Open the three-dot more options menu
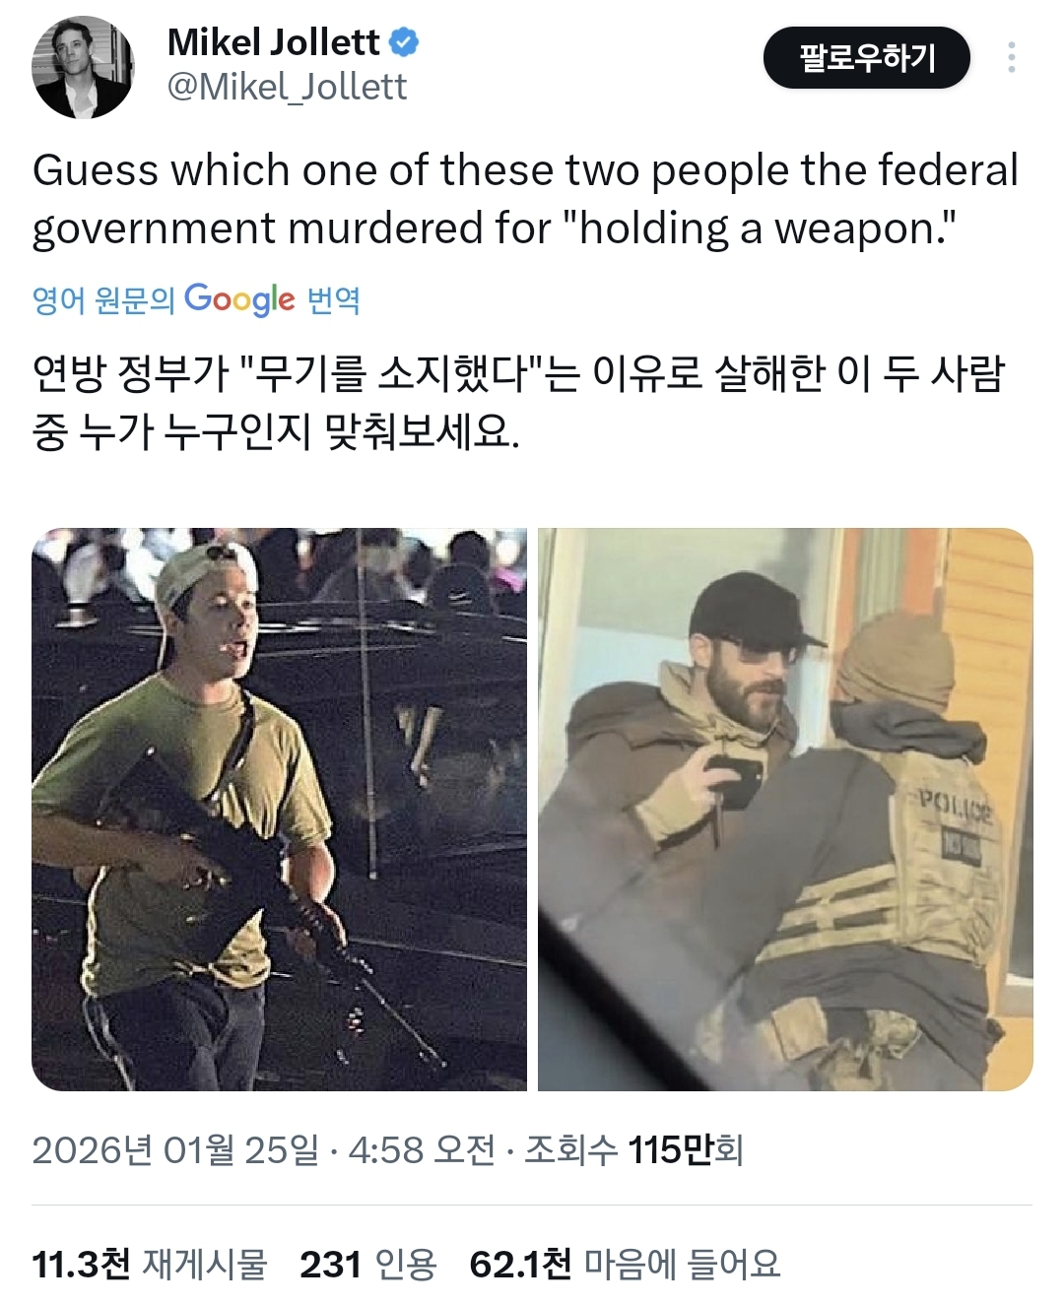This screenshot has width=1064, height=1305. coord(1011,58)
